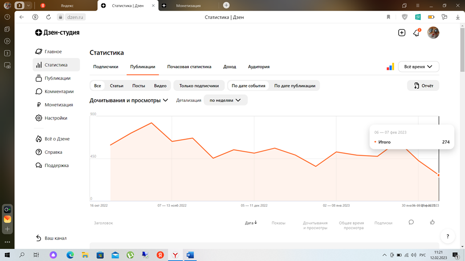This screenshot has width=465, height=261.
Task: Filter by Посты
Action: [139, 85]
